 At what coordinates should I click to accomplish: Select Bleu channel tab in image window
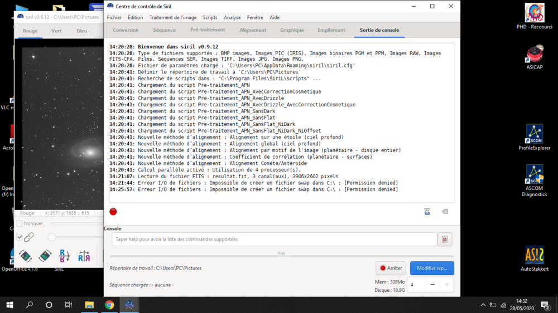point(82,31)
